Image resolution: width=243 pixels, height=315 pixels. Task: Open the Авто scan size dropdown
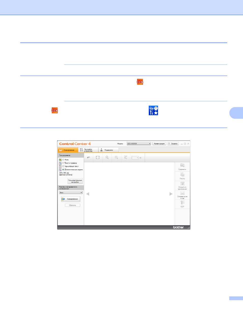[x=71, y=193]
